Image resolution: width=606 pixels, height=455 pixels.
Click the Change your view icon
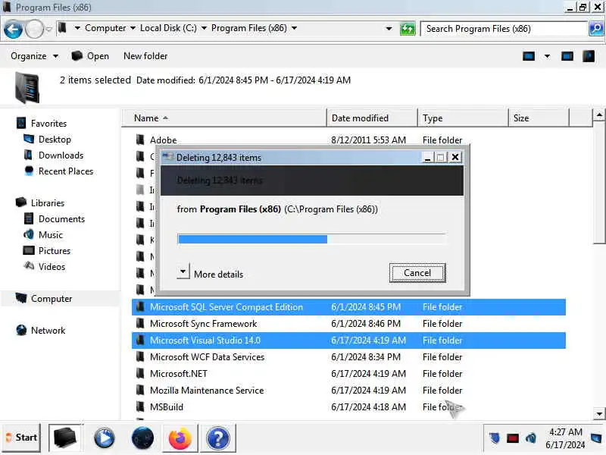528,56
